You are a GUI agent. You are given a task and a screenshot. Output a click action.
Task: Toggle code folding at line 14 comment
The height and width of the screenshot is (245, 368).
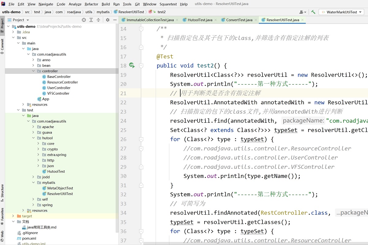click(141, 29)
